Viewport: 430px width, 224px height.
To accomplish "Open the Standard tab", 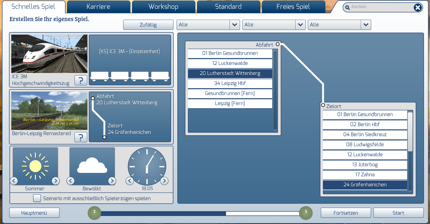I will (228, 7).
